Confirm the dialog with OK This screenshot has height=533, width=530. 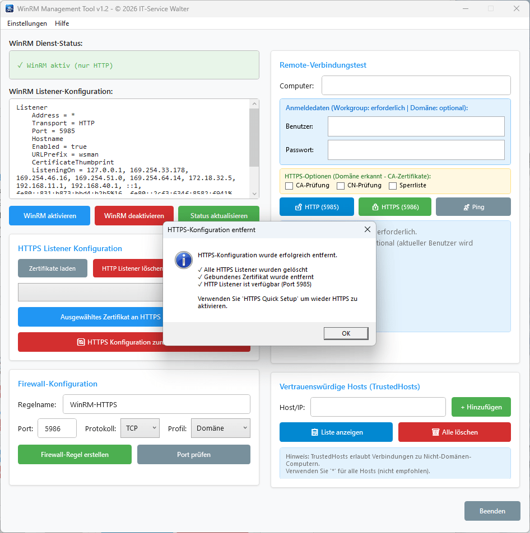point(346,332)
